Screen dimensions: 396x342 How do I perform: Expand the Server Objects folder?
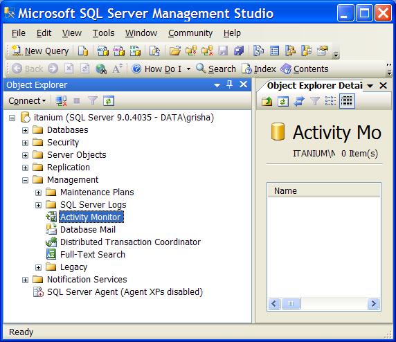pyautogui.click(x=25, y=155)
